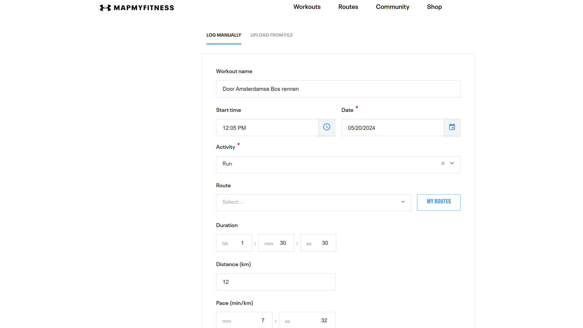
Task: Select the Log Manually tab
Action: point(224,35)
